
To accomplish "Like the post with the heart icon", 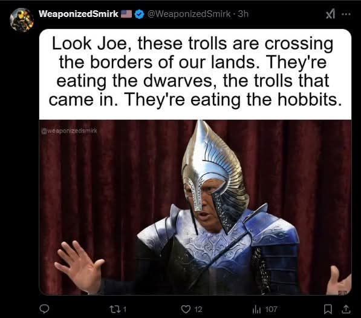I will click(186, 310).
